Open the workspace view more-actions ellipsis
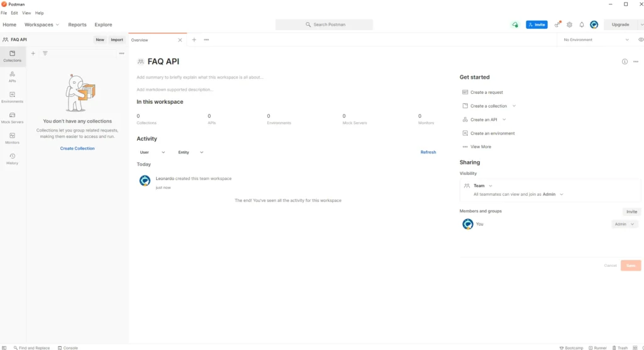 tap(636, 62)
